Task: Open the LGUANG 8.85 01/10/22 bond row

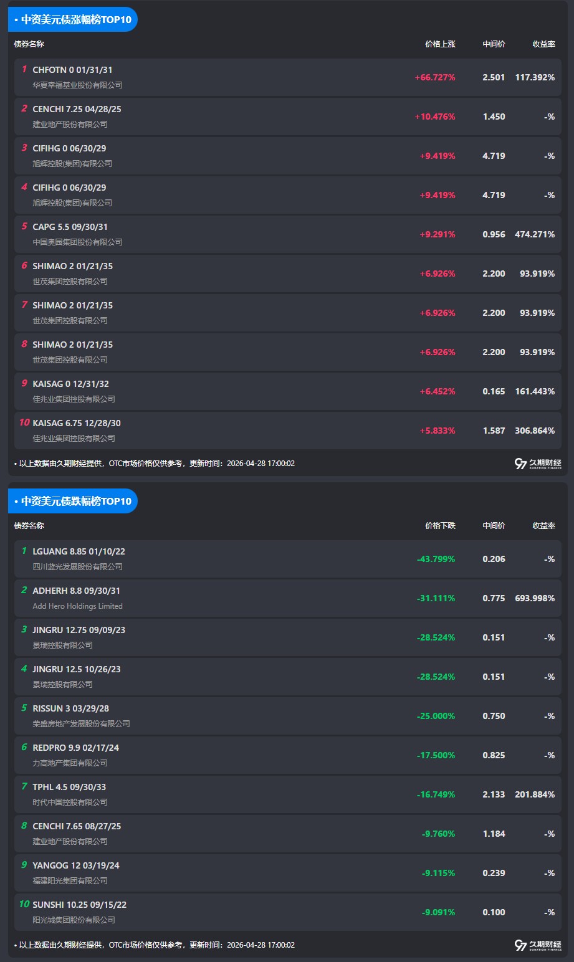Action: (x=79, y=551)
